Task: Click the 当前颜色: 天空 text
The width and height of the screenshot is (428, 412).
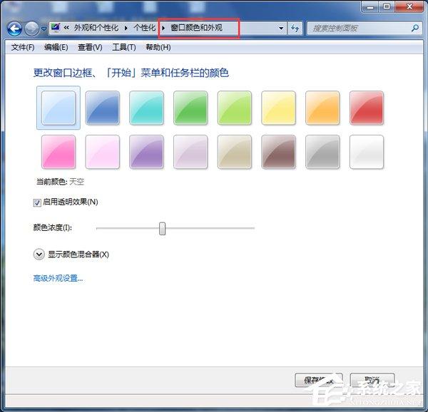Action: click(60, 182)
